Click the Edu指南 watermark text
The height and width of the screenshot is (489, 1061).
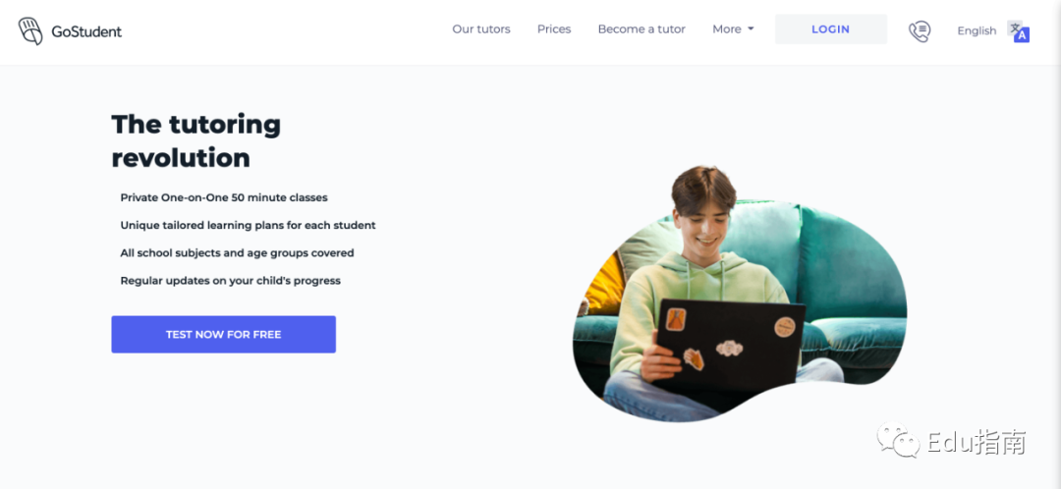977,442
